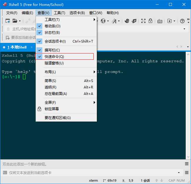Open the 编辑(E) menu

(x=27, y=13)
